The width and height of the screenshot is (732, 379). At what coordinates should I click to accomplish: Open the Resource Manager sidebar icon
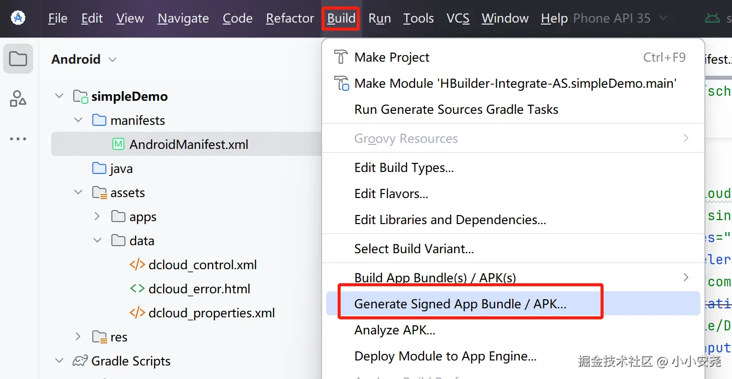pyautogui.click(x=18, y=99)
